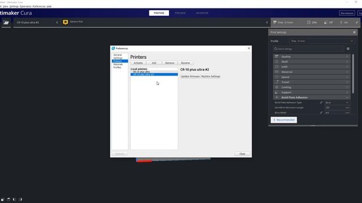Click the adhesion On icon in summary bar
The width and height of the screenshot is (362, 203).
point(341,23)
